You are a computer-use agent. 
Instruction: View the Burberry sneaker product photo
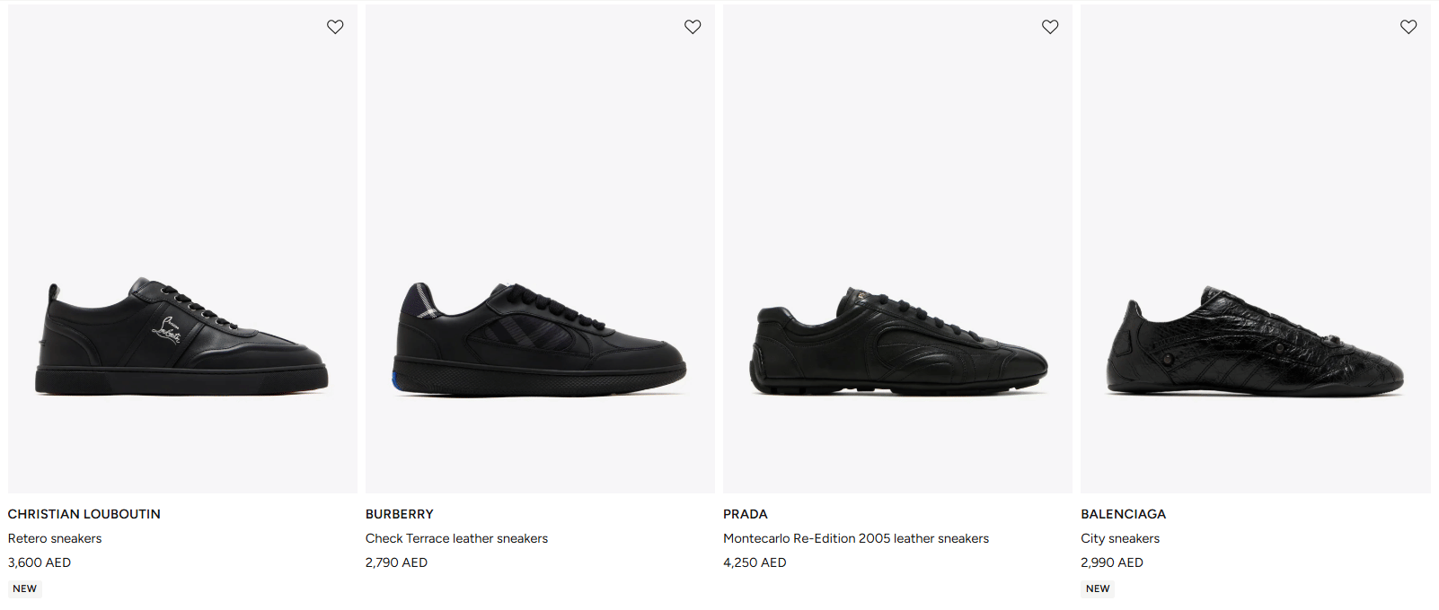click(540, 339)
